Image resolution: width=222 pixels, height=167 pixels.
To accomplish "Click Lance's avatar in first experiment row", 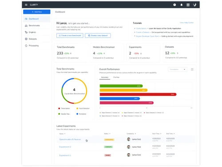I will click(129, 139).
